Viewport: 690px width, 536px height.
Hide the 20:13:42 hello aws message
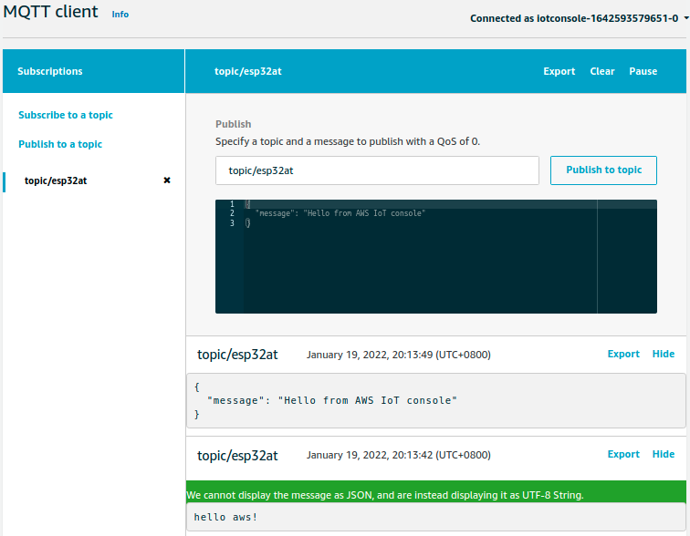(x=664, y=454)
